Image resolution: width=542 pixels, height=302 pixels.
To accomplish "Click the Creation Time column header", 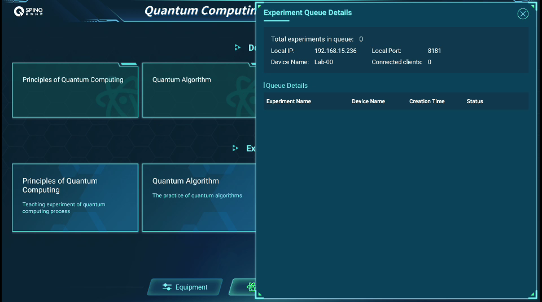I will coord(427,101).
